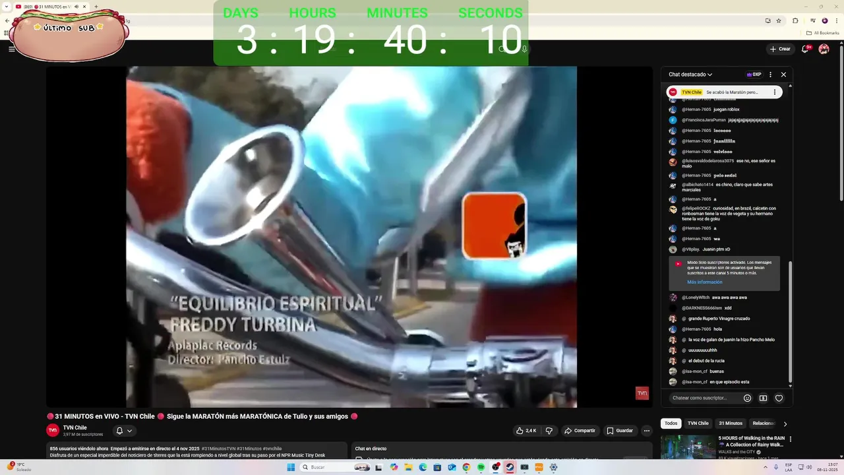Click install app icon in address bar
The height and width of the screenshot is (475, 844).
pyautogui.click(x=768, y=21)
